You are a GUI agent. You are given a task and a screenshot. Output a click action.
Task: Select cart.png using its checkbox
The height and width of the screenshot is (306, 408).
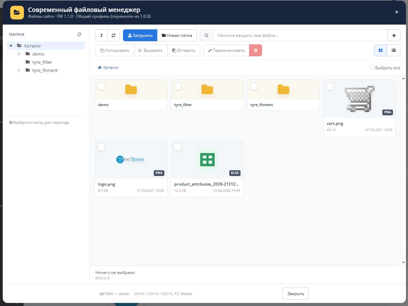click(330, 86)
